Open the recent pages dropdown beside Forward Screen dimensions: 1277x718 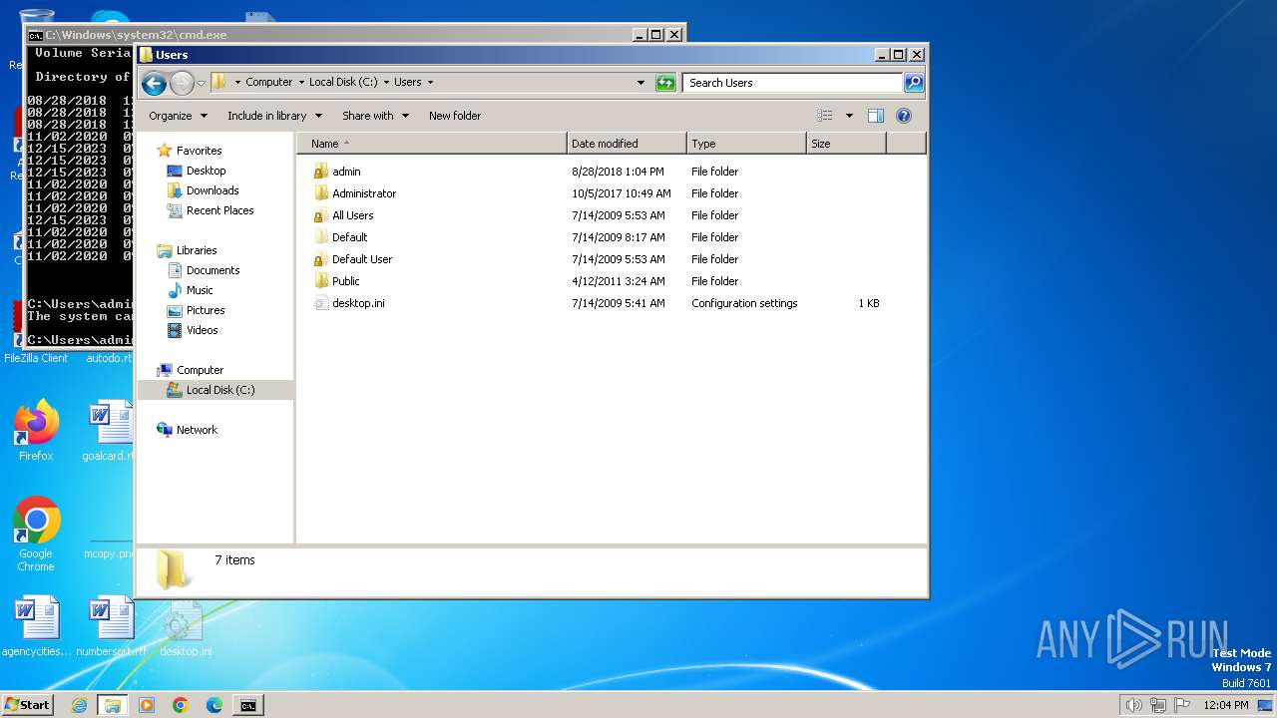201,83
